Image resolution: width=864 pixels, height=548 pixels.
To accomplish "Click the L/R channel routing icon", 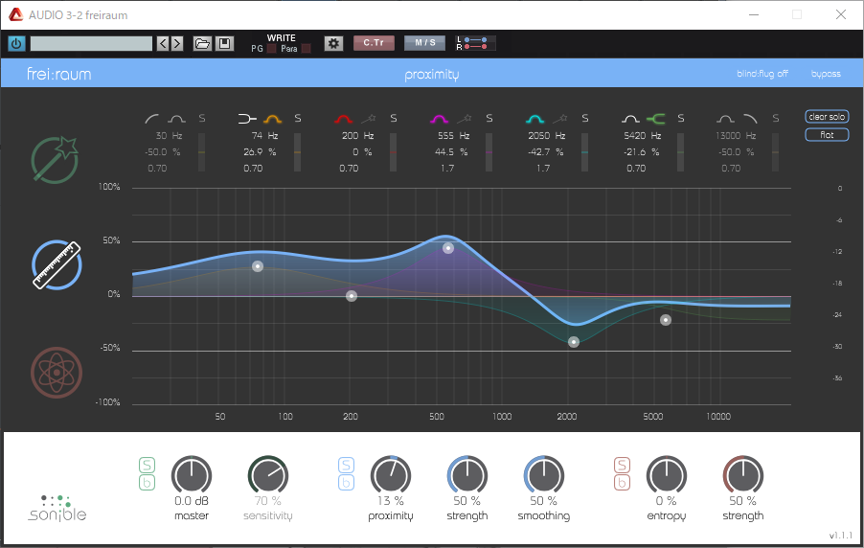I will point(476,43).
